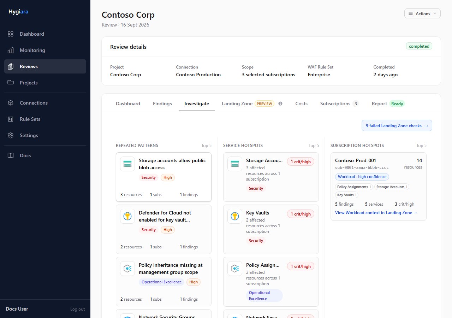452x318 pixels.
Task: Follow View Workload context in Landing Zone link
Action: point(376,213)
